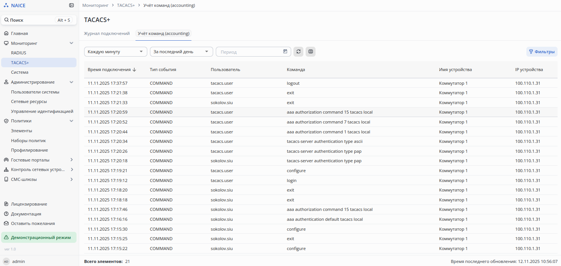Click the refresh table icon
This screenshot has width=561, height=266.
tap(298, 52)
